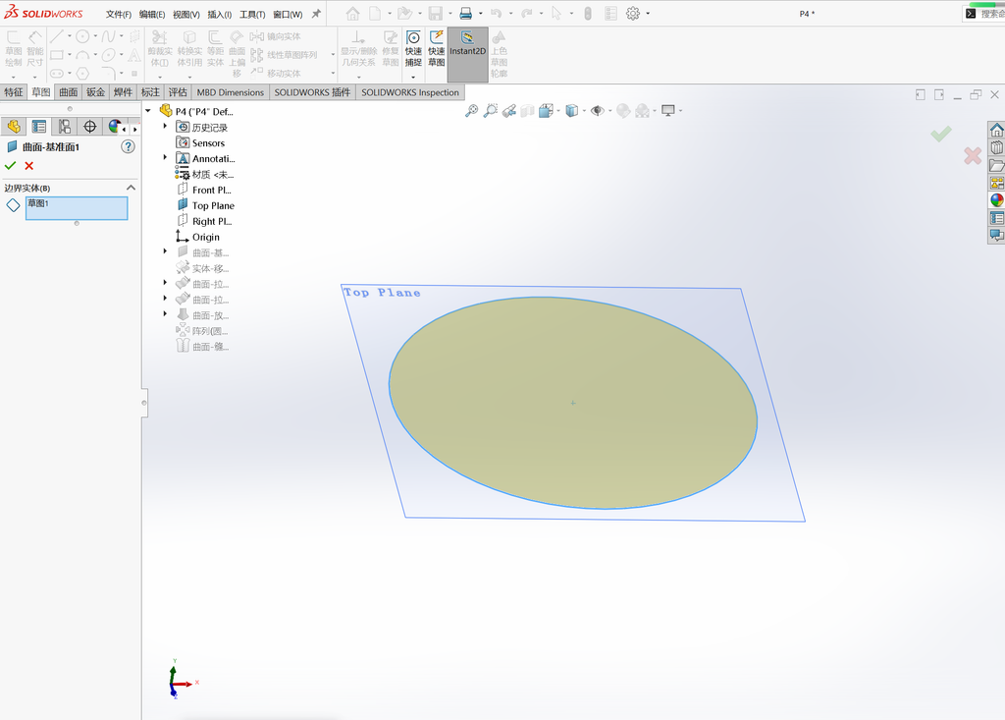Click the red X in the confirmation corner
The image size is (1005, 720).
(973, 155)
